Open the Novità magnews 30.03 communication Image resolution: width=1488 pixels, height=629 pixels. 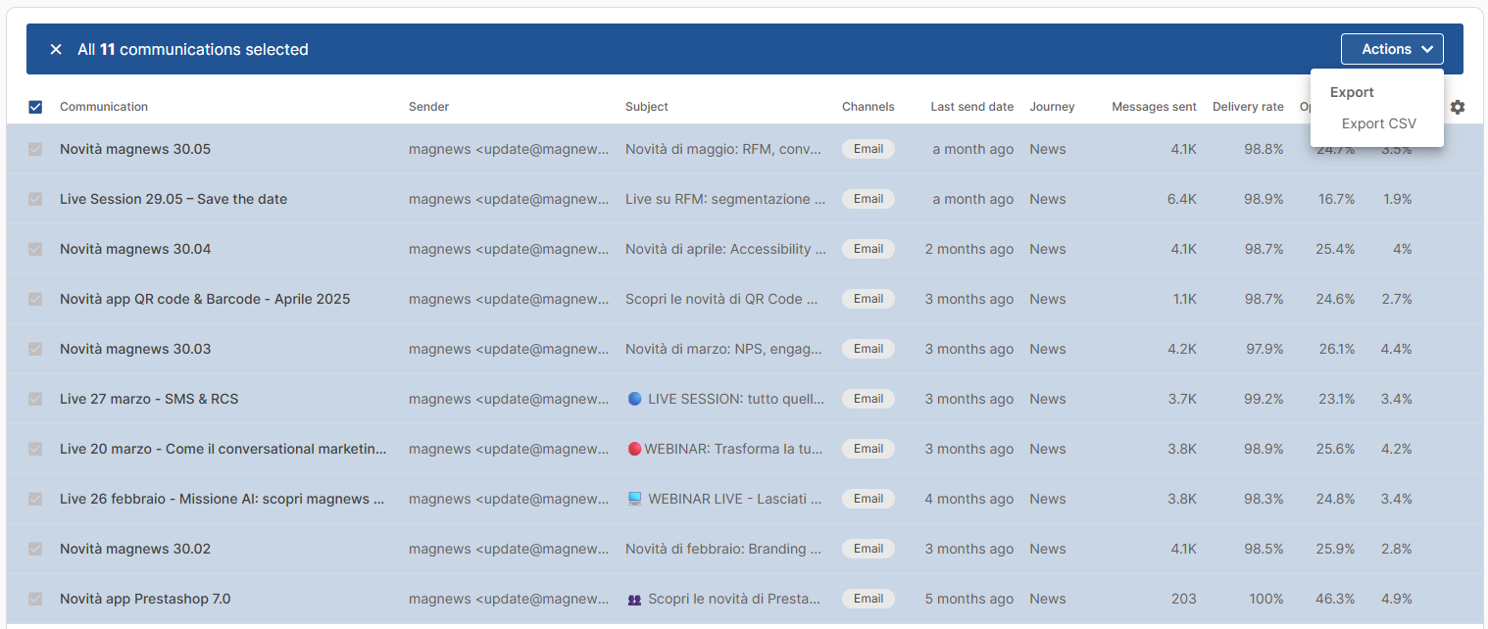click(x=135, y=349)
